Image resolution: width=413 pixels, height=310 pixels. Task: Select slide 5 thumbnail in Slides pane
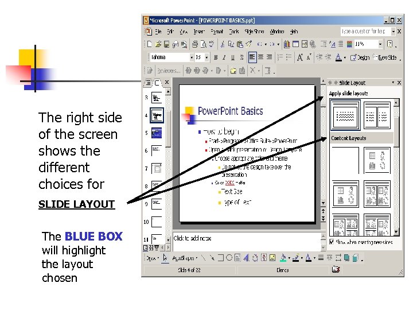point(157,133)
